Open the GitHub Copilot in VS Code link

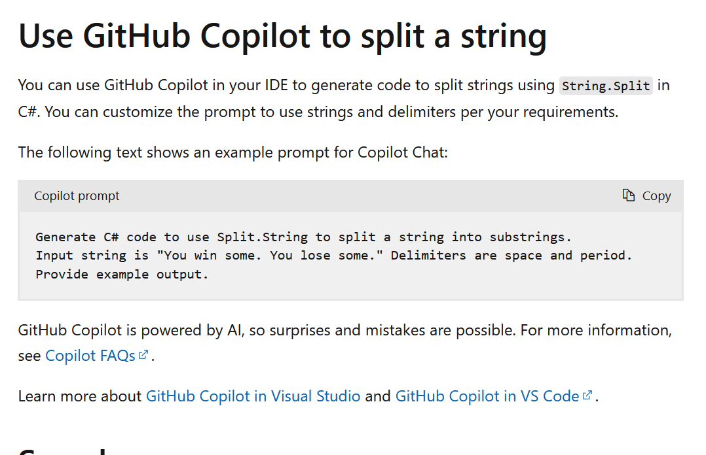[x=487, y=396]
